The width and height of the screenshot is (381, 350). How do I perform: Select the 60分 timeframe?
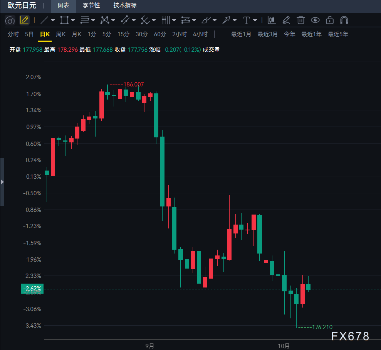[x=160, y=34]
